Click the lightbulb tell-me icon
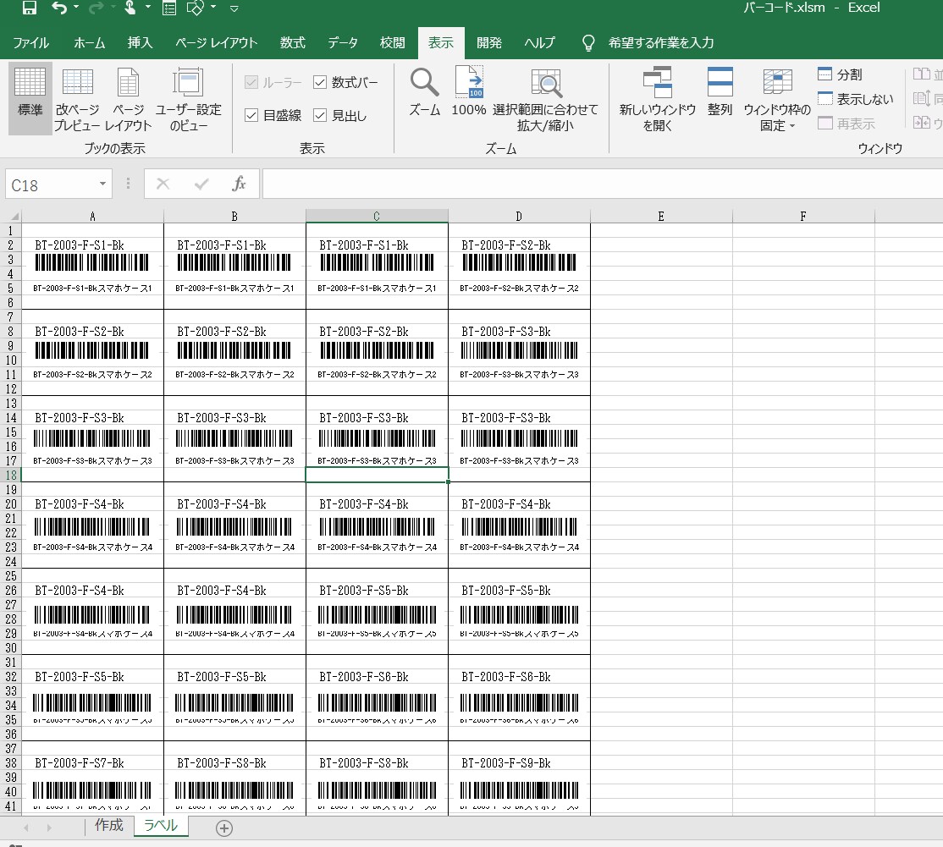The height and width of the screenshot is (847, 943). (588, 42)
